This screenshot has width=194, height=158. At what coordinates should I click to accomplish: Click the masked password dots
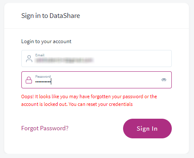[x=43, y=82]
